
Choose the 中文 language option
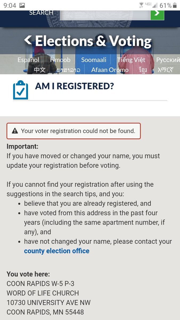[x=40, y=70]
